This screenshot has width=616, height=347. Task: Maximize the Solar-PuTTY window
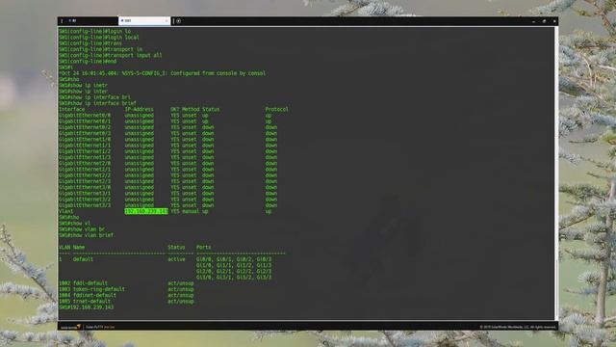click(544, 21)
